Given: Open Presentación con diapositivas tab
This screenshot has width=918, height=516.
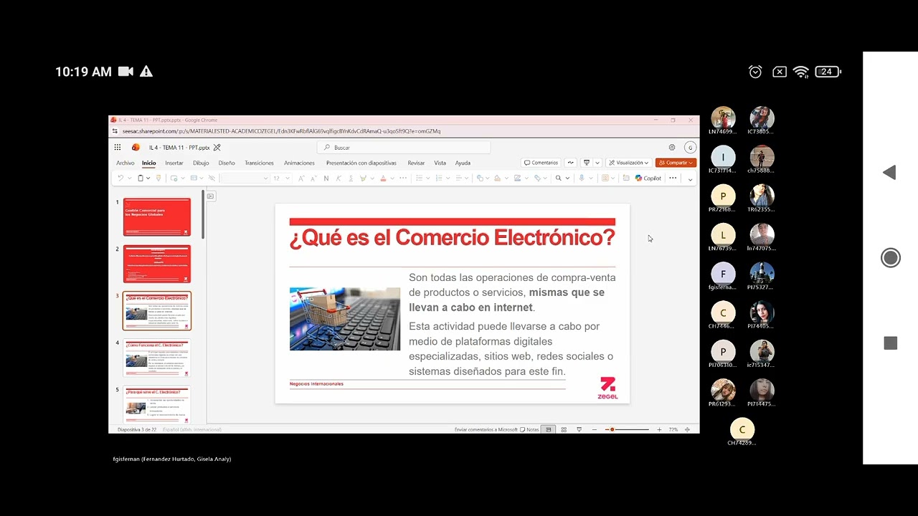Looking at the screenshot, I should coord(361,163).
